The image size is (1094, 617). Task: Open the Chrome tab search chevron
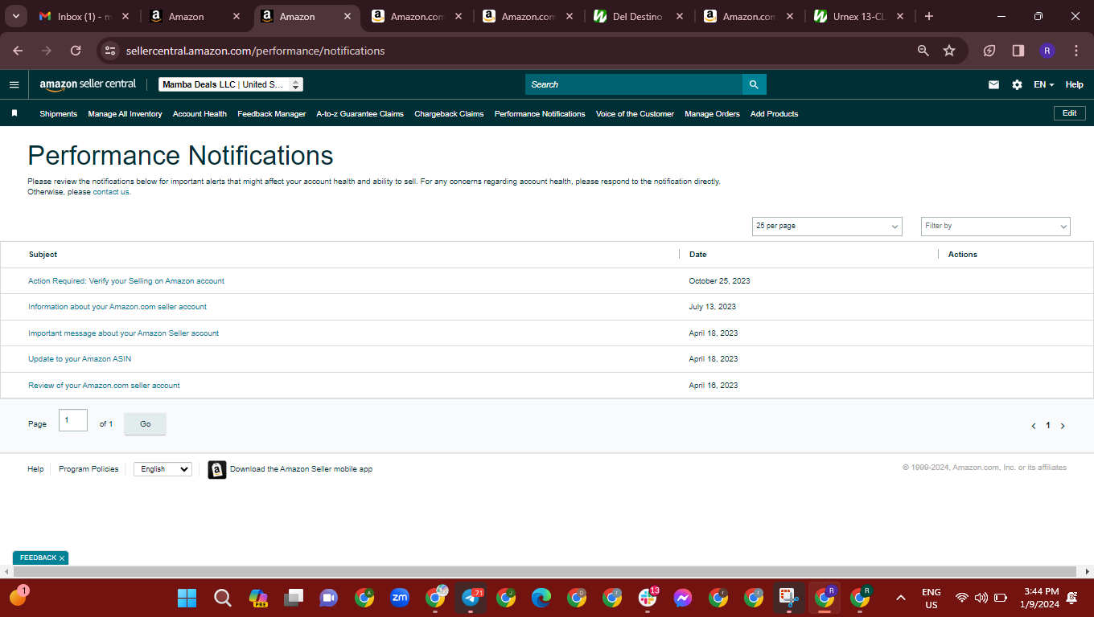(x=15, y=16)
